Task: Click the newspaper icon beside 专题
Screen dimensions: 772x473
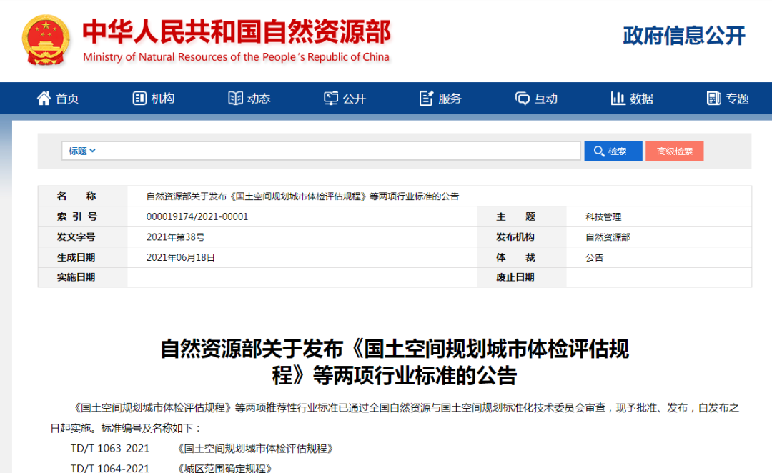Action: click(x=713, y=99)
